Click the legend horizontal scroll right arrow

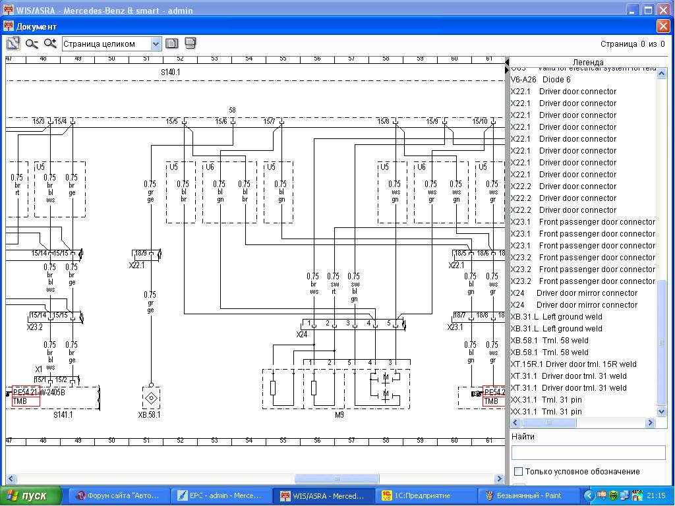point(651,422)
